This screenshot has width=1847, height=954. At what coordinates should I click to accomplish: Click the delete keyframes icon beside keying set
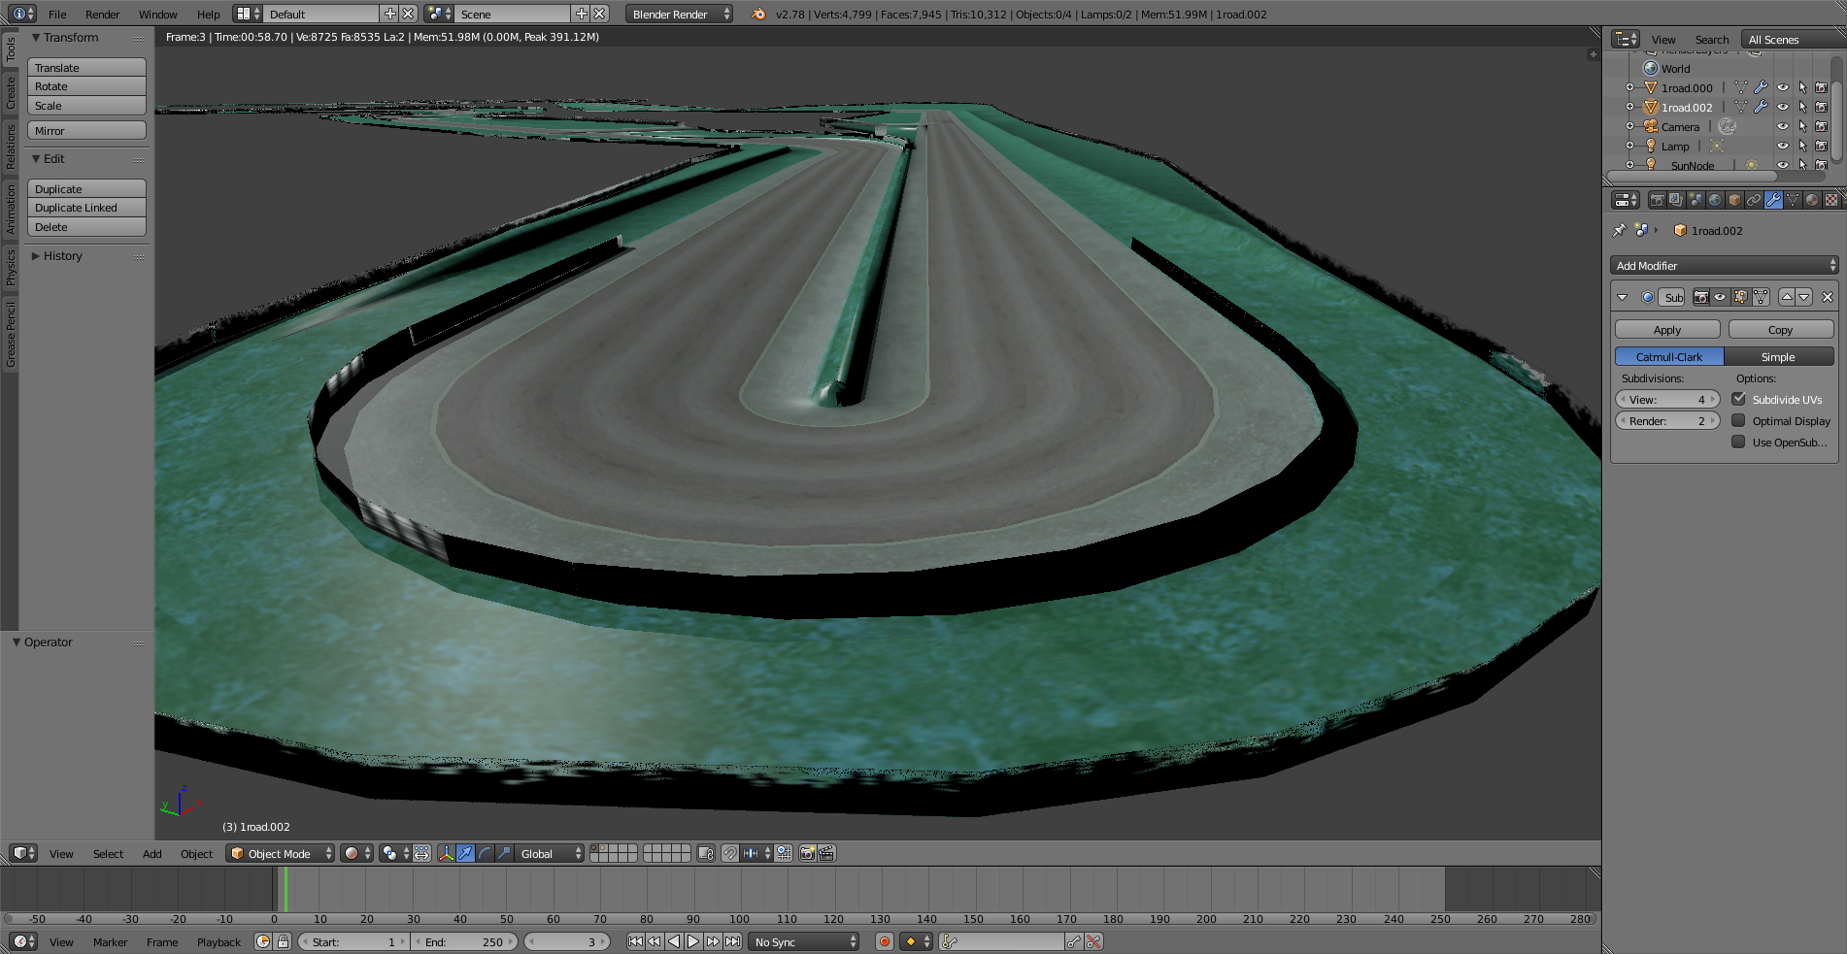click(x=1093, y=941)
